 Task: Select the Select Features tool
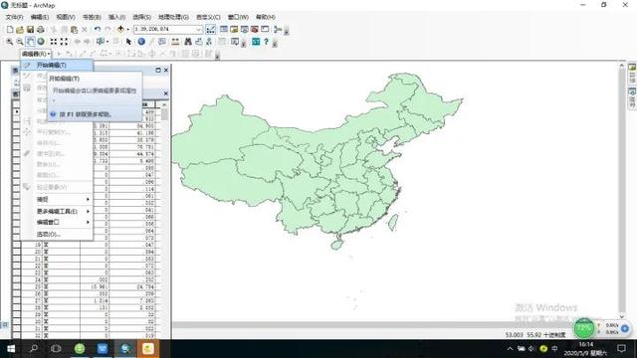[100, 42]
